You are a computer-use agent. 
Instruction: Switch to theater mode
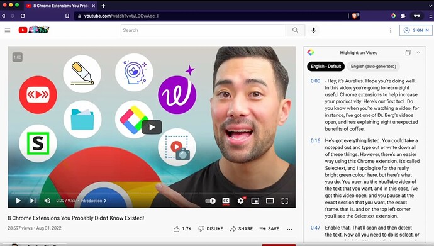[270, 201]
